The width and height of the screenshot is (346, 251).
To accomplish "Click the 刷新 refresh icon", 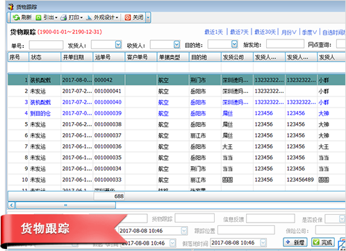I will 16,17.
